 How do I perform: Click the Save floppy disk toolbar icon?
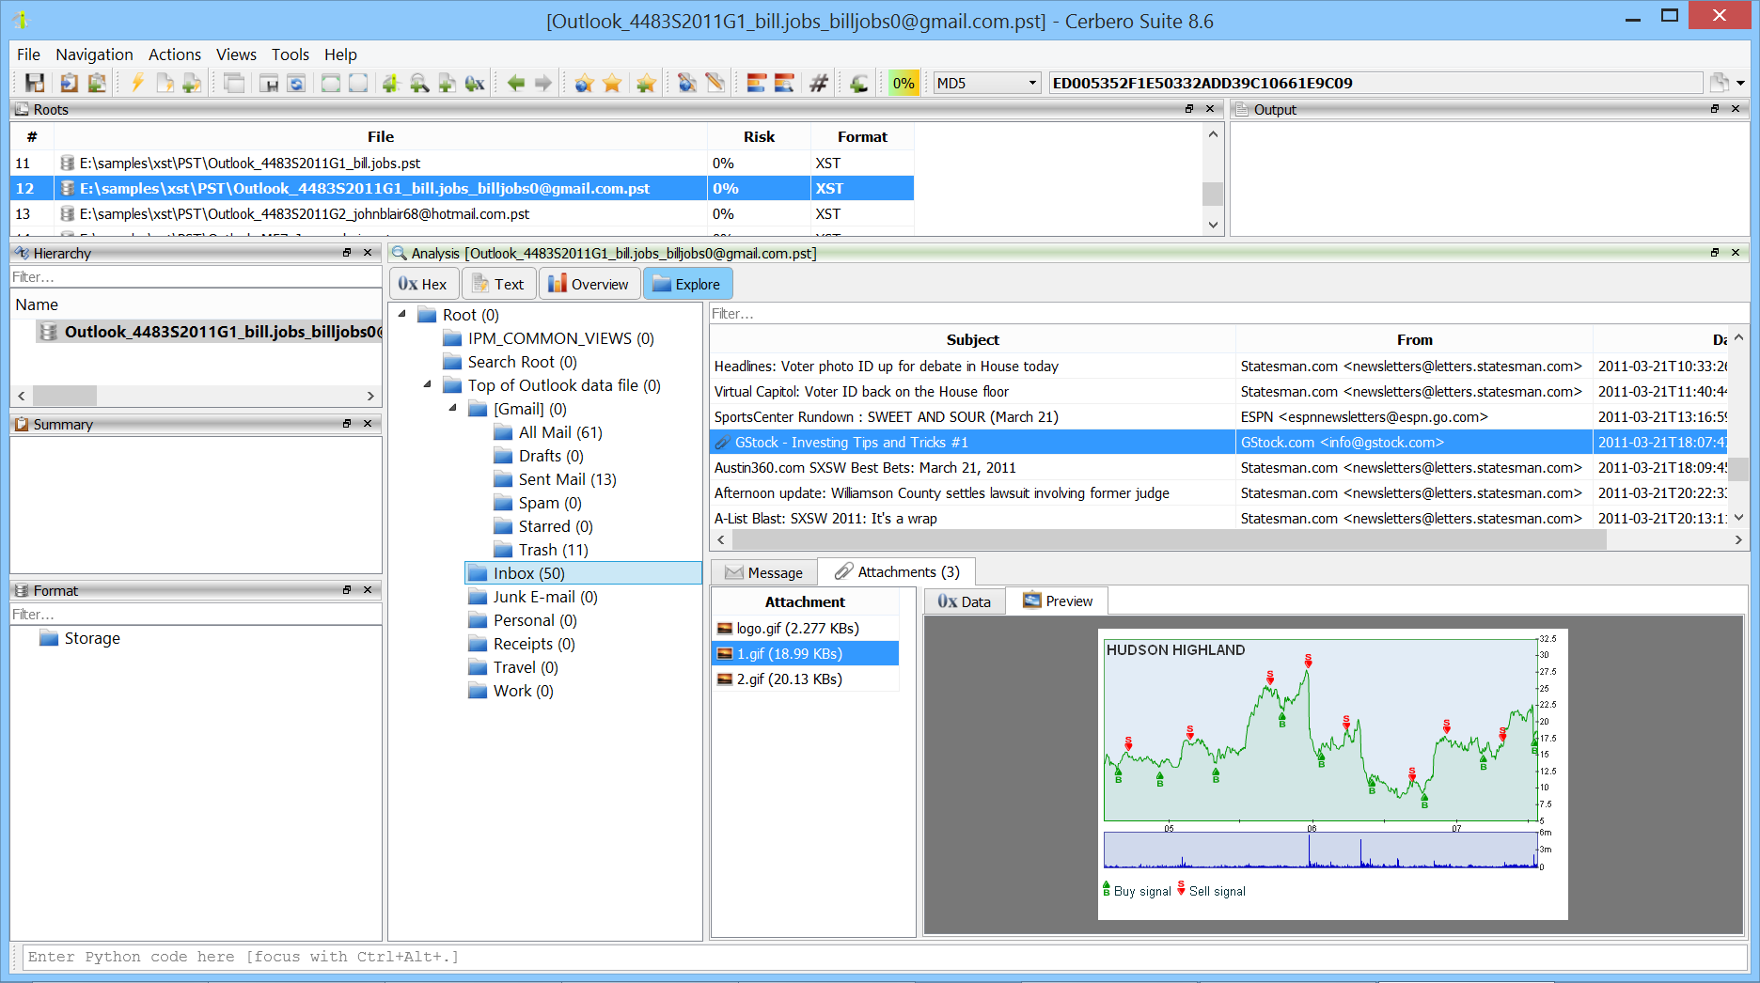click(x=35, y=84)
